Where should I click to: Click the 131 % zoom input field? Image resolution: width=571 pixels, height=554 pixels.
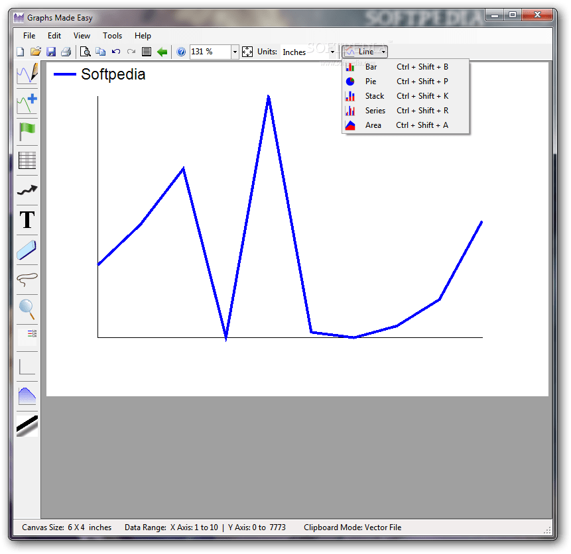point(210,52)
